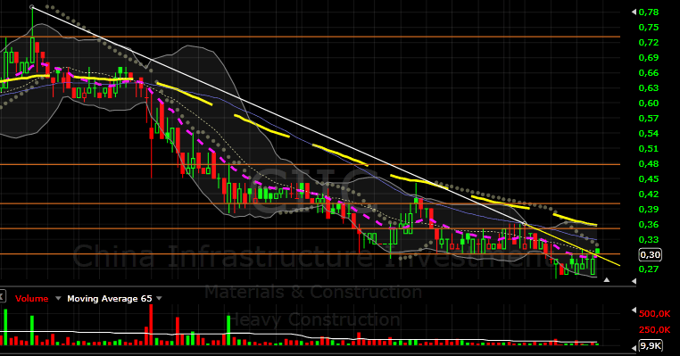Click the arrow next to the 500,0K volume
Screen dimensions: 680x356
pyautogui.click(x=634, y=310)
